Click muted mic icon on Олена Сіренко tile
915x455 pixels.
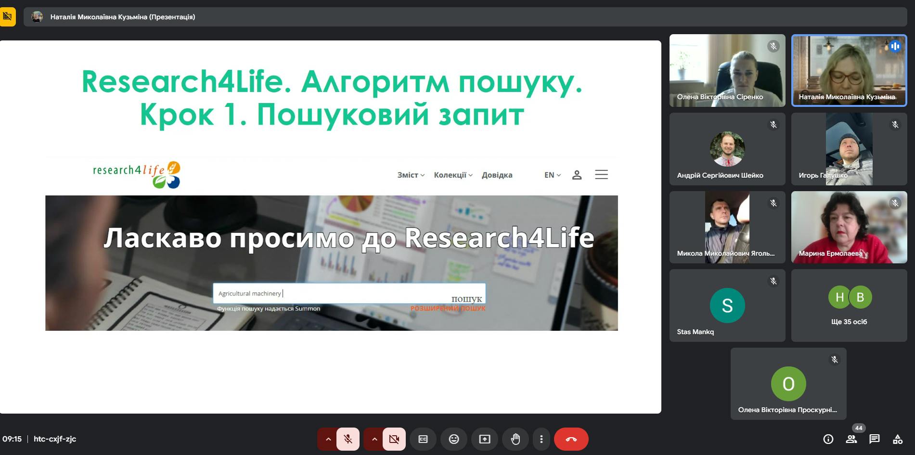click(773, 46)
